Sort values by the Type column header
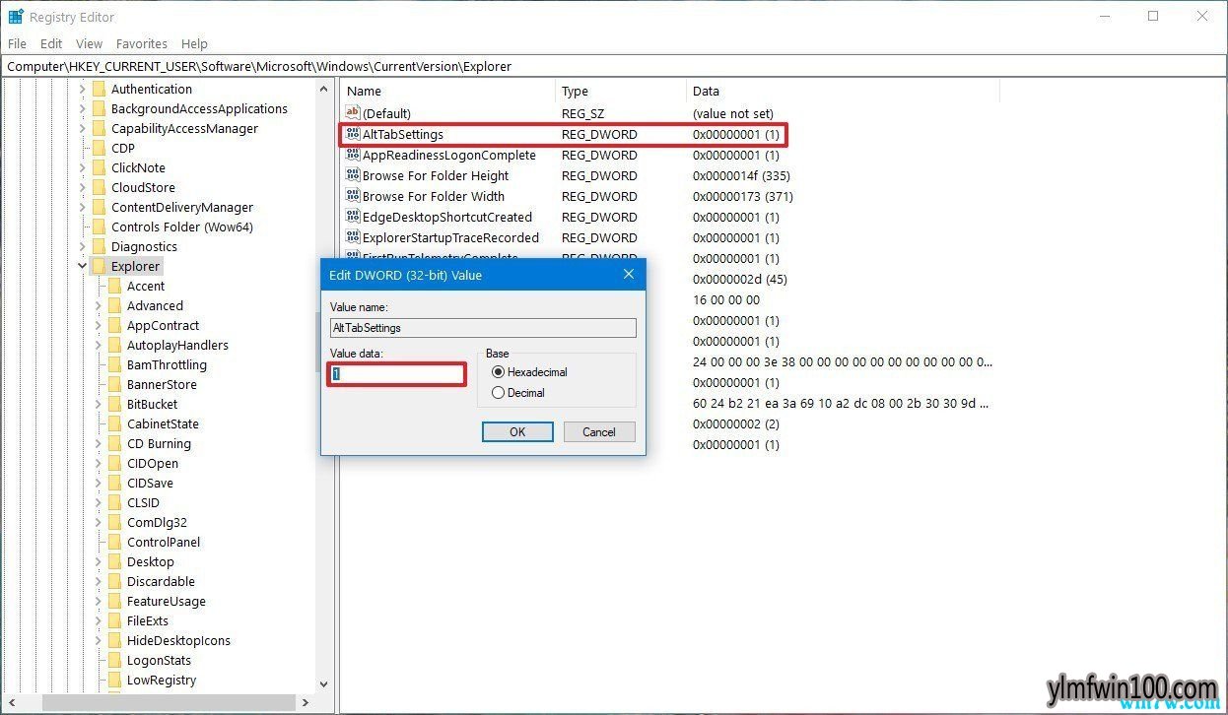The width and height of the screenshot is (1228, 715). click(x=621, y=91)
